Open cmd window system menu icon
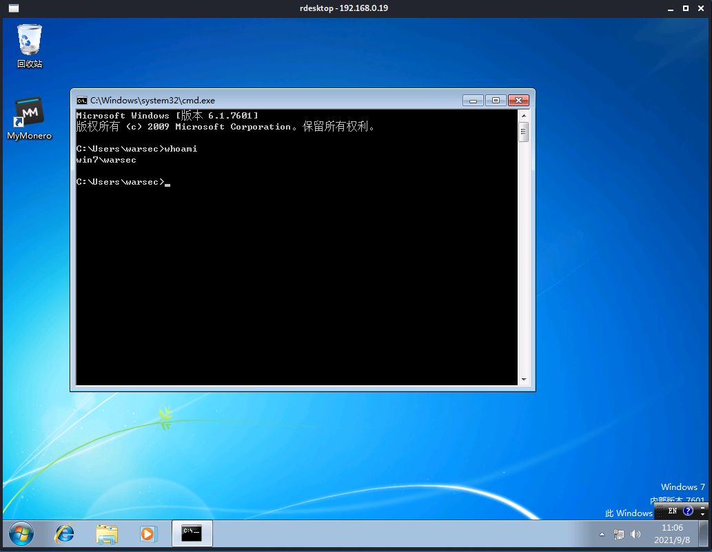This screenshot has width=712, height=552. (82, 101)
